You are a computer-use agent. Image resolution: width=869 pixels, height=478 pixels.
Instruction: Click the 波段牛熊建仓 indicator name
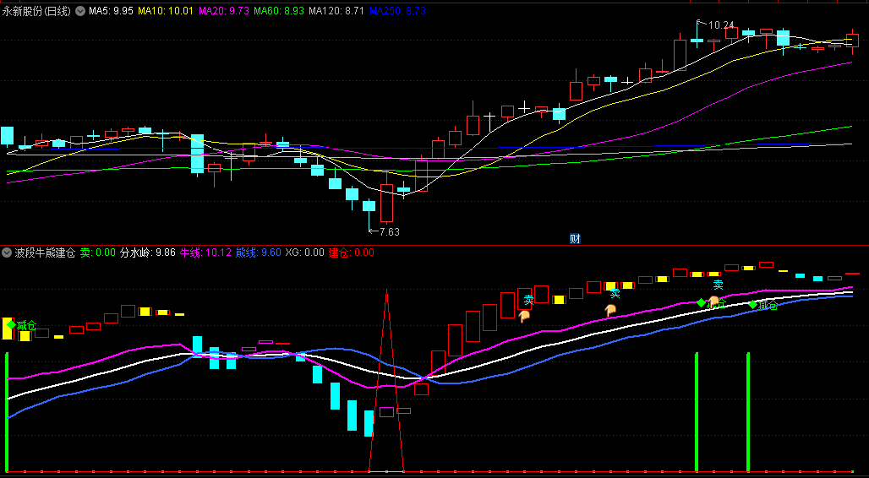coord(45,253)
